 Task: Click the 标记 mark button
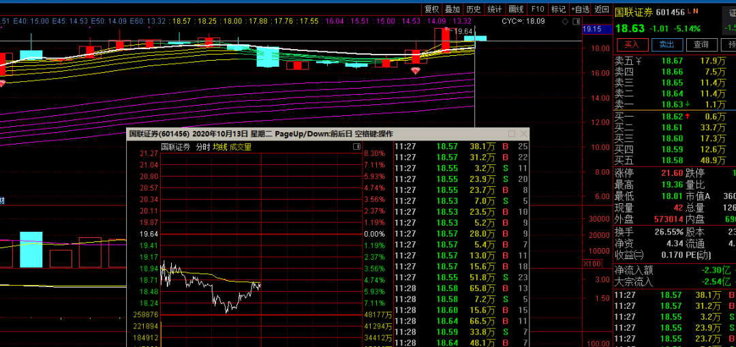pos(558,9)
